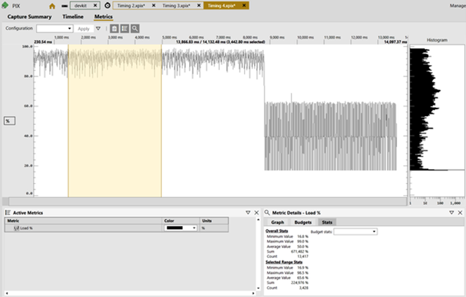The height and width of the screenshot is (297, 466).
Task: Open the devkit connection tab
Action: 81,5
